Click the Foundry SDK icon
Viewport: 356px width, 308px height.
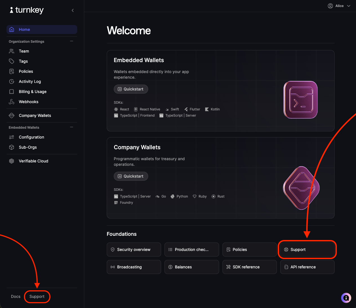[116, 203]
